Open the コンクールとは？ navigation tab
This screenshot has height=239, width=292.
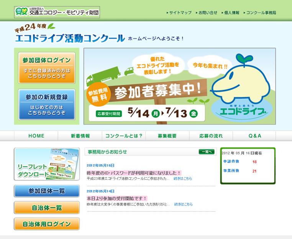[124, 136]
